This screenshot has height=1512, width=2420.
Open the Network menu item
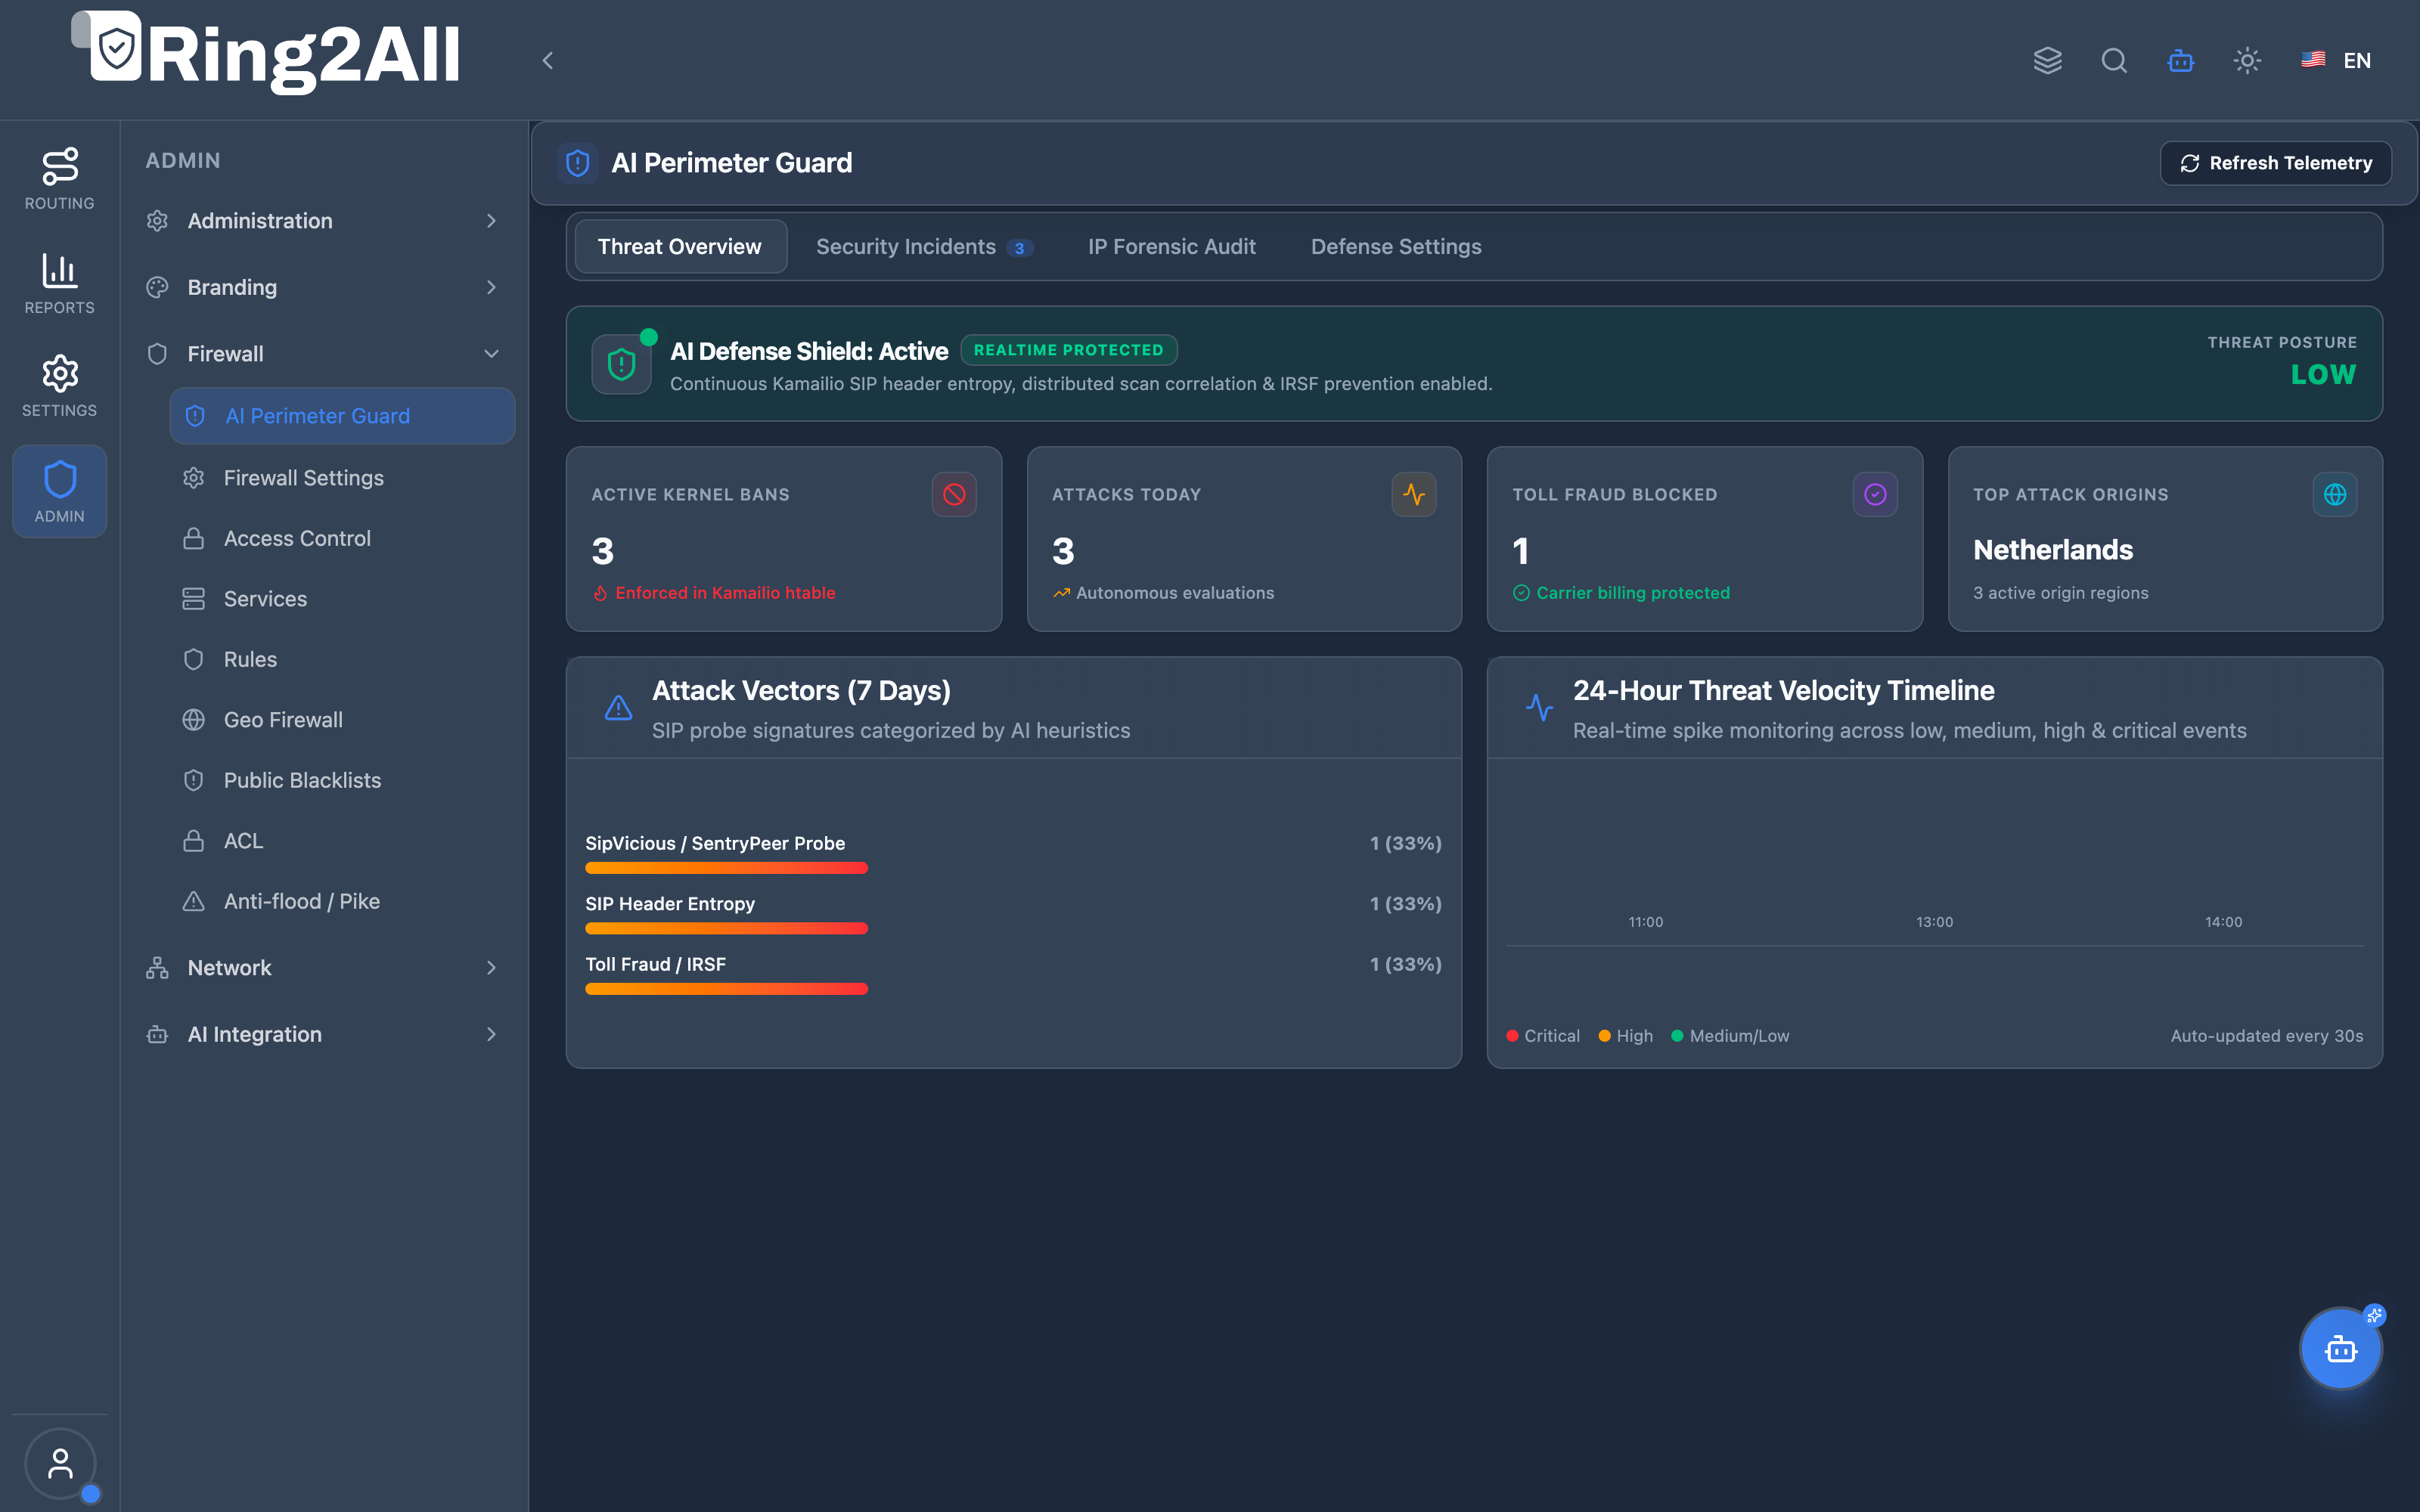coord(324,968)
